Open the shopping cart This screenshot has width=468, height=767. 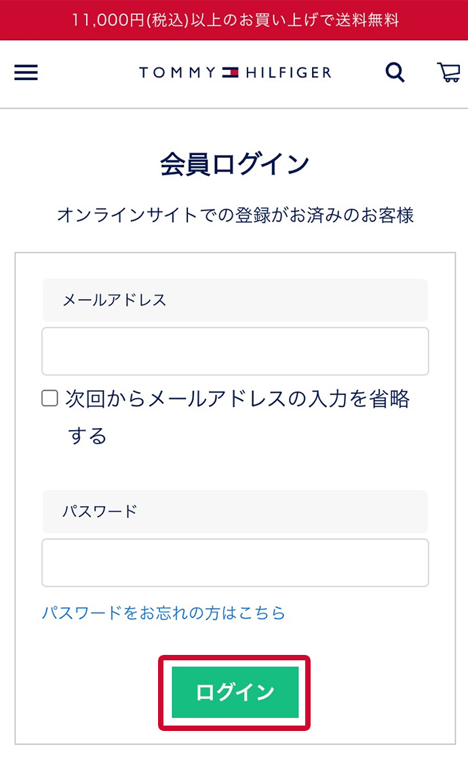448,73
